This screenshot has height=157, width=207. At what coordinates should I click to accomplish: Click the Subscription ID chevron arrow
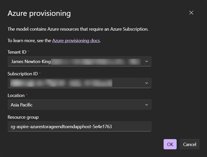[x=146, y=83]
